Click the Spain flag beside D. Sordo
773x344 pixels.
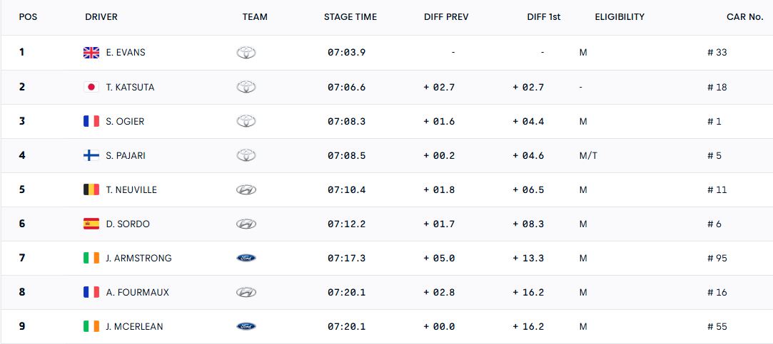[91, 224]
